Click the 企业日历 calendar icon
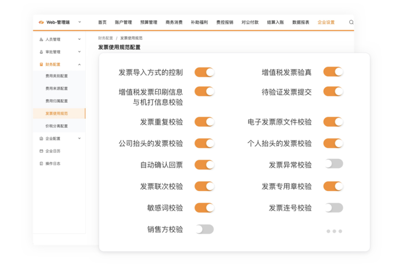The width and height of the screenshot is (404, 265). pyautogui.click(x=41, y=151)
